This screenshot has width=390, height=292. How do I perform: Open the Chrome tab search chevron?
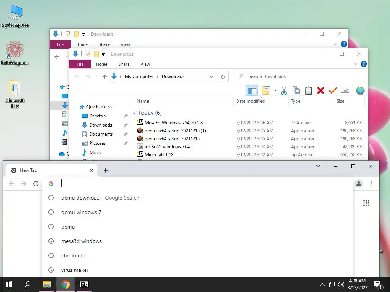click(x=318, y=166)
